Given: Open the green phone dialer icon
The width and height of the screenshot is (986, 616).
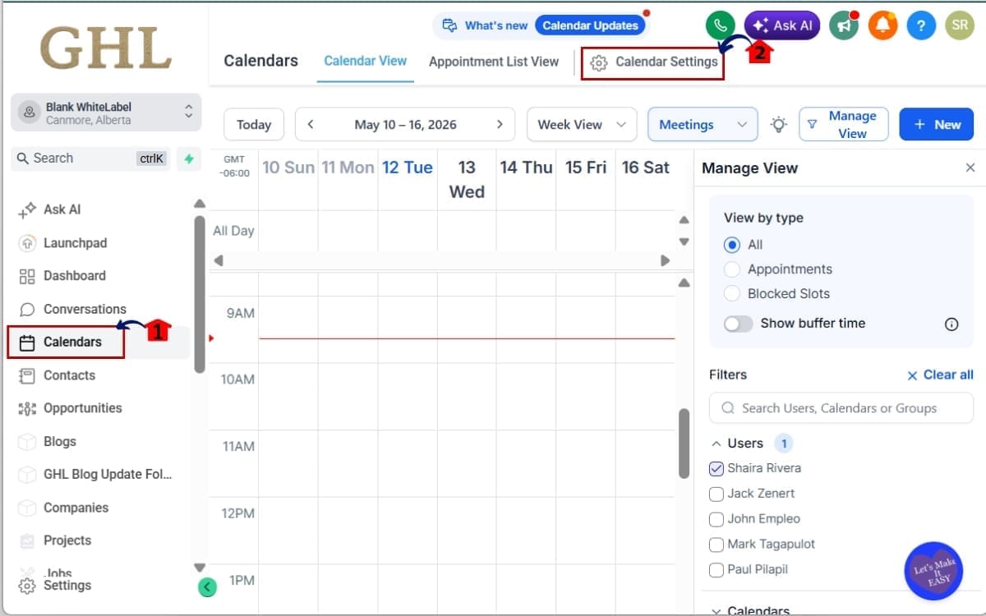Looking at the screenshot, I should pyautogui.click(x=720, y=25).
